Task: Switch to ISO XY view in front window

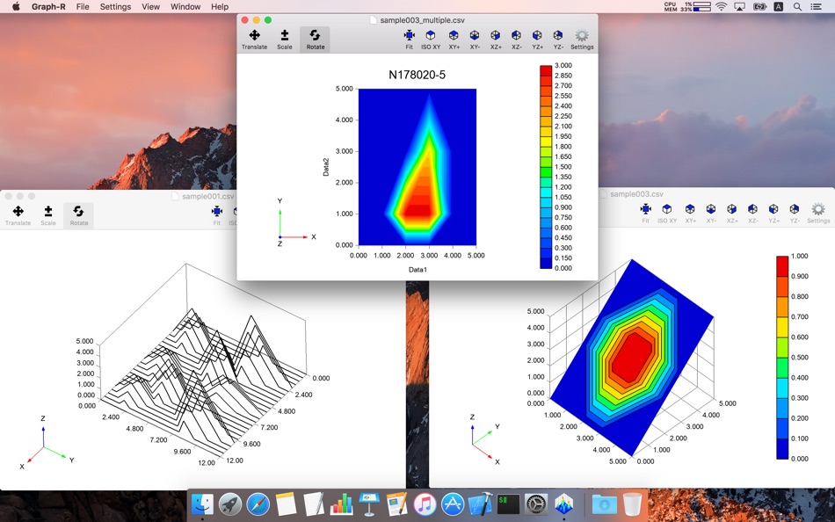Action: (431, 40)
